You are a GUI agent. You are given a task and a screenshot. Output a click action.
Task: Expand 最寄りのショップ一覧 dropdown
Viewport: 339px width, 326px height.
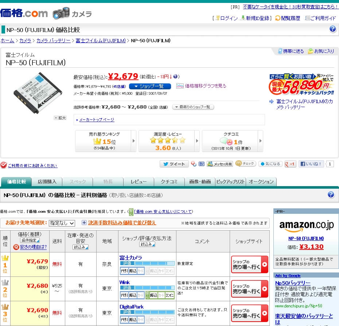[x=193, y=107]
